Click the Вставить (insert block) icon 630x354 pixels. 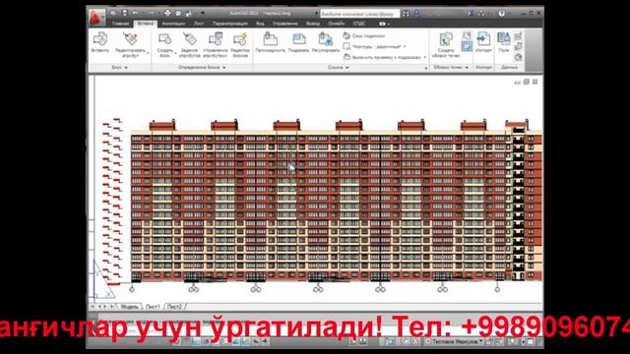click(100, 39)
